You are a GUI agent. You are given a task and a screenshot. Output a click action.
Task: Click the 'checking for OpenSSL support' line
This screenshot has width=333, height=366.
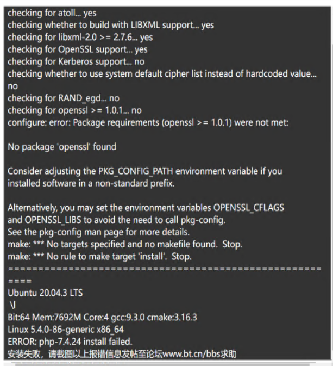point(78,49)
